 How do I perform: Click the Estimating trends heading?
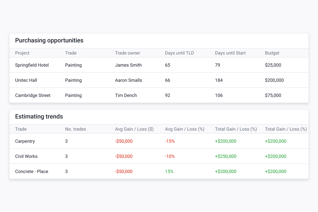[39, 117]
